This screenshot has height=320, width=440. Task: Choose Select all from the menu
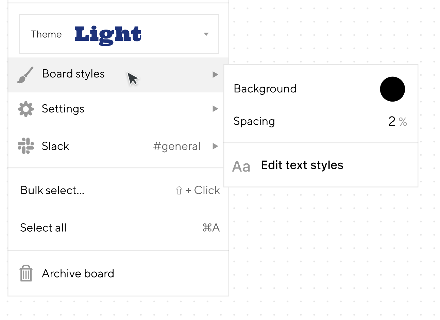[x=118, y=228]
